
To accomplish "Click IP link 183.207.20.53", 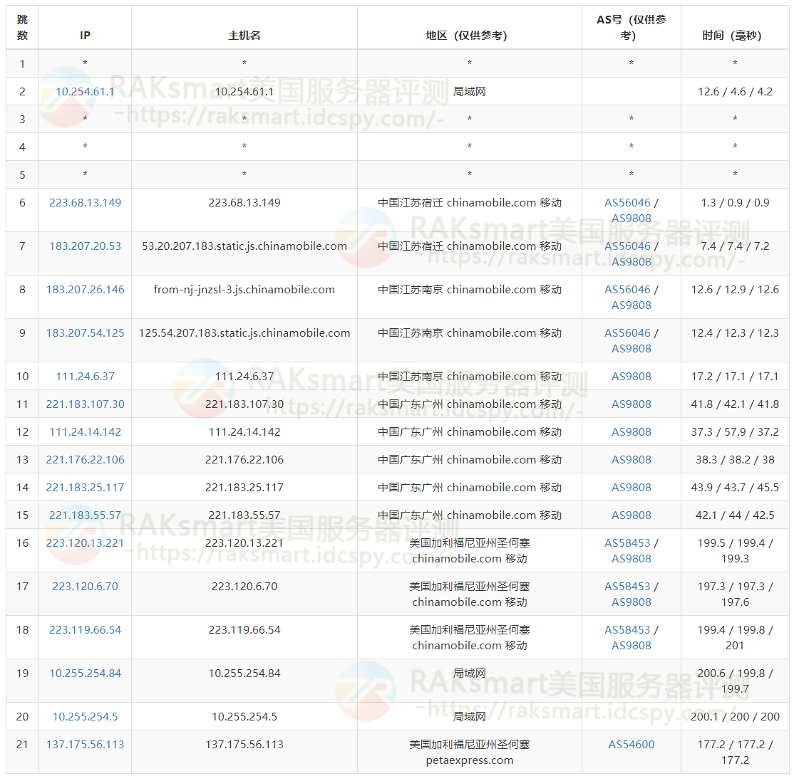I will [x=85, y=246].
